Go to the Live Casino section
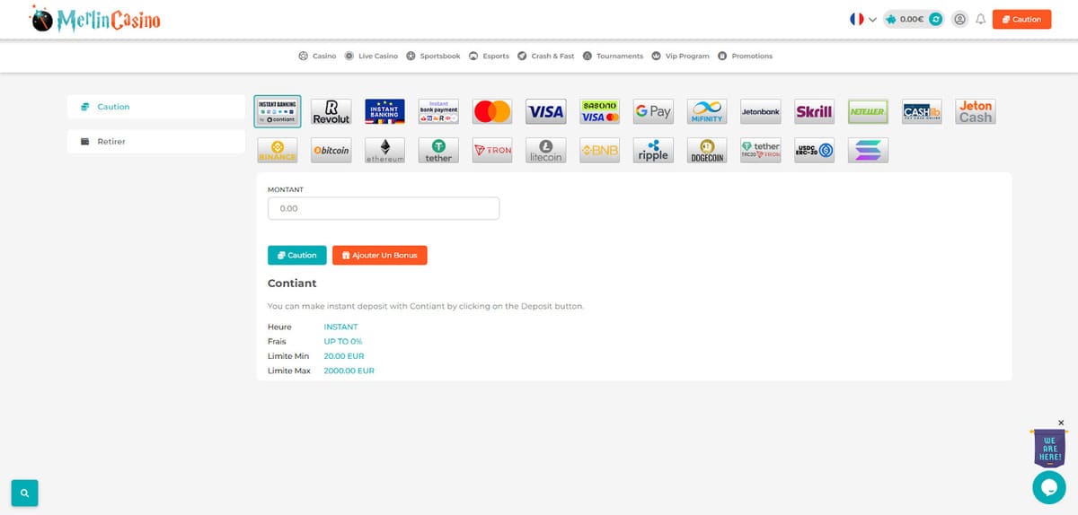Viewport: 1078px width, 515px height. click(371, 56)
